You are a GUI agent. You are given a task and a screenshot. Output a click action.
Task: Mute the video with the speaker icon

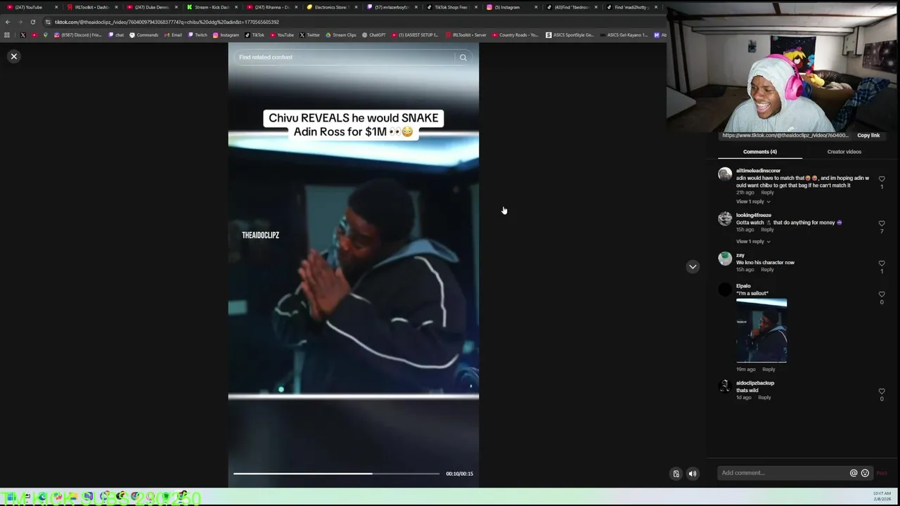[692, 474]
